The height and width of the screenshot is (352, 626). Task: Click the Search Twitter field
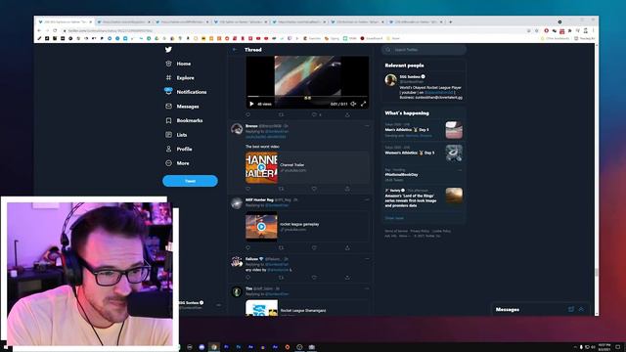click(424, 50)
